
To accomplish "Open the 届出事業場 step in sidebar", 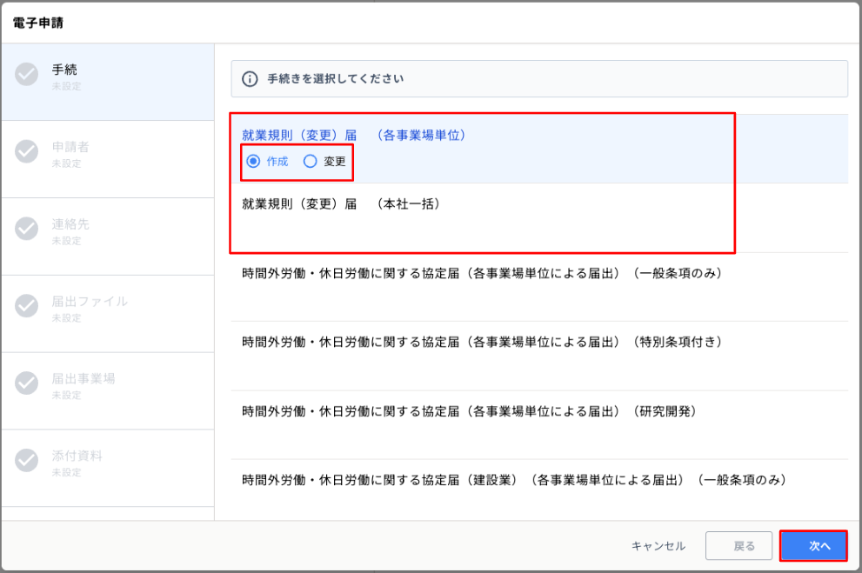I will click(x=108, y=391).
